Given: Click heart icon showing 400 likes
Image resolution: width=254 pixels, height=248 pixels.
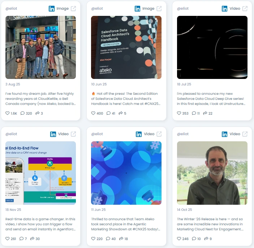Looking at the screenshot, I should [x=93, y=113].
